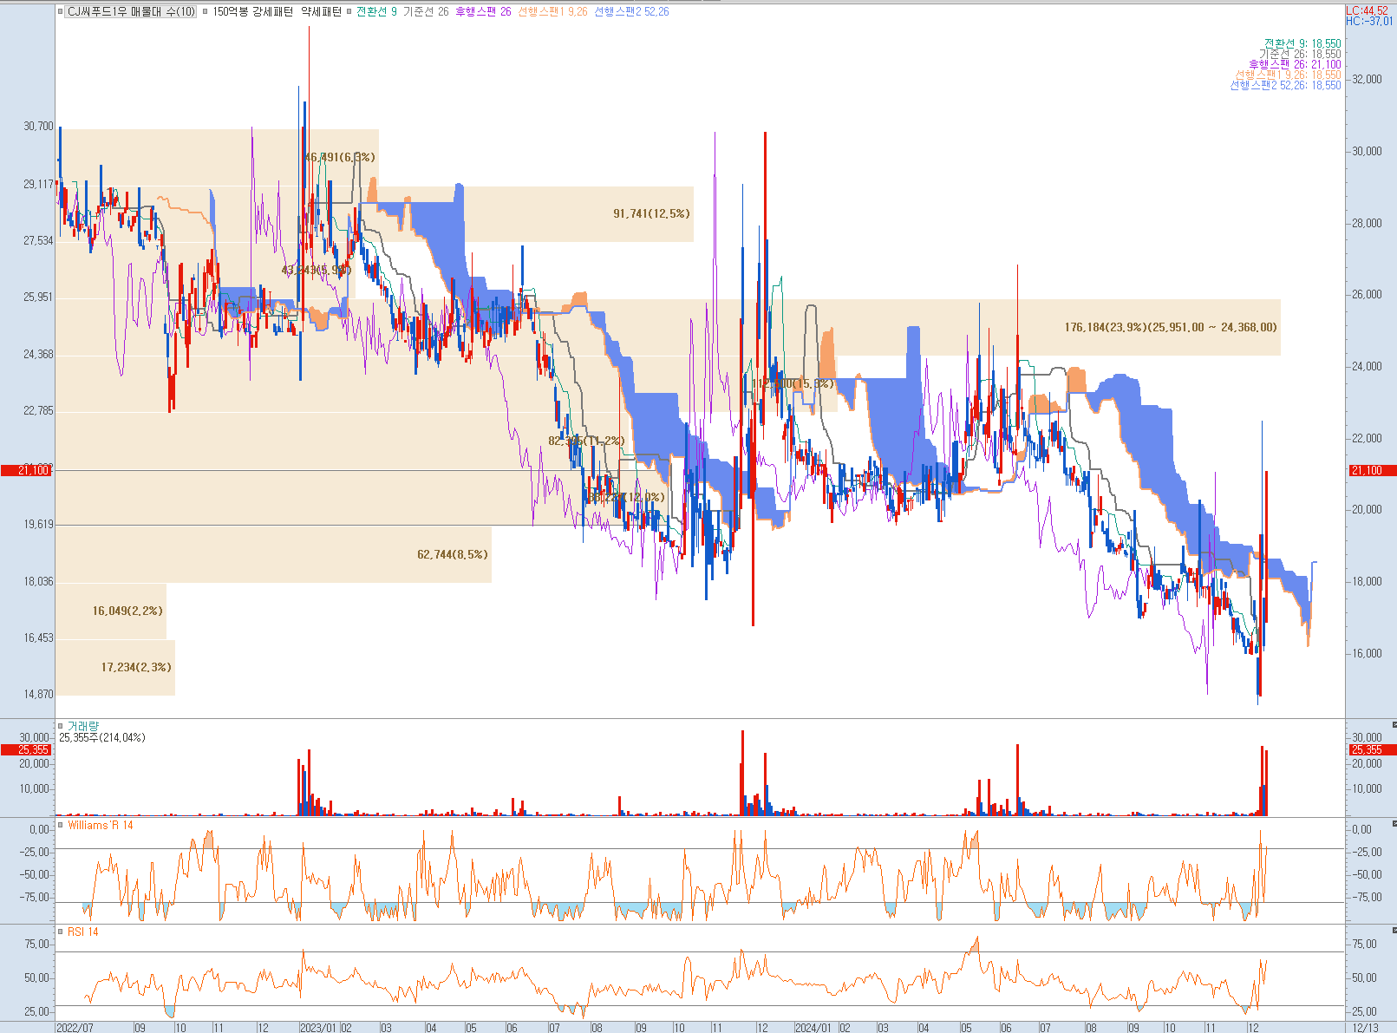Click the red 25,355 volume tag on left axis
This screenshot has height=1033, width=1397.
coord(27,749)
